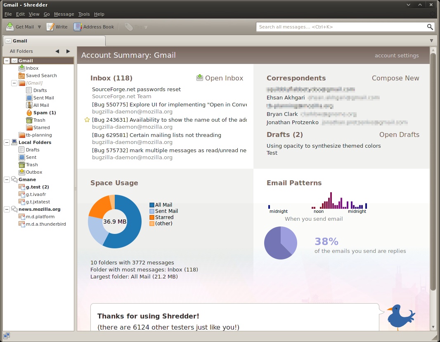Click the Compose New link
This screenshot has height=342, width=440.
coord(395,78)
